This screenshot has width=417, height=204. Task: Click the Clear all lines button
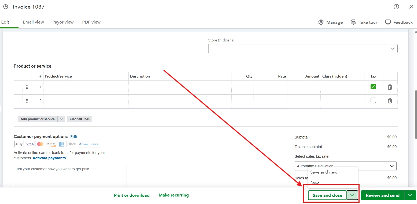coord(80,119)
